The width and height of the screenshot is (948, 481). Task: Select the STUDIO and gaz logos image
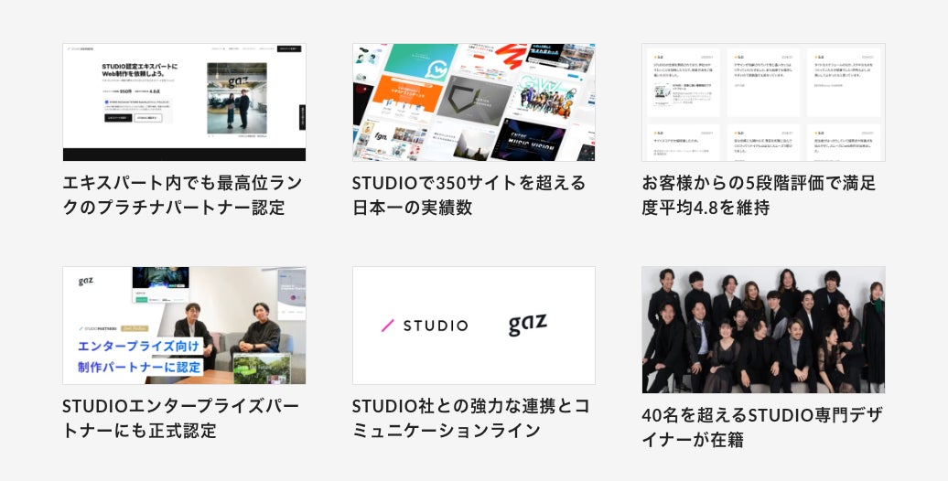[x=474, y=326]
